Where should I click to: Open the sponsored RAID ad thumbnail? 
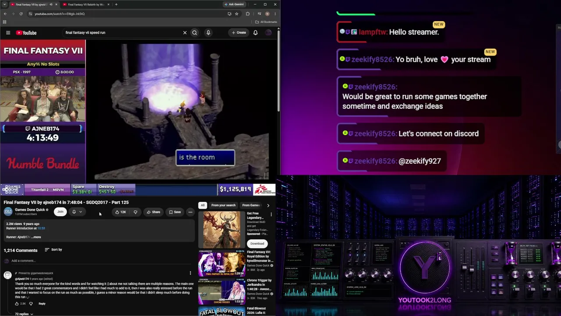click(x=222, y=230)
